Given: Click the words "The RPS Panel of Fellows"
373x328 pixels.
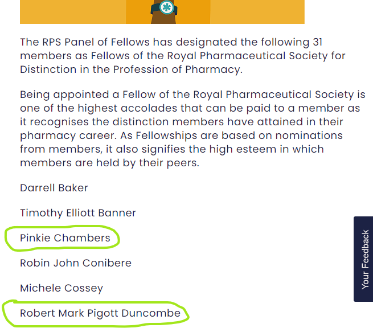Looking at the screenshot, I should [x=85, y=42].
